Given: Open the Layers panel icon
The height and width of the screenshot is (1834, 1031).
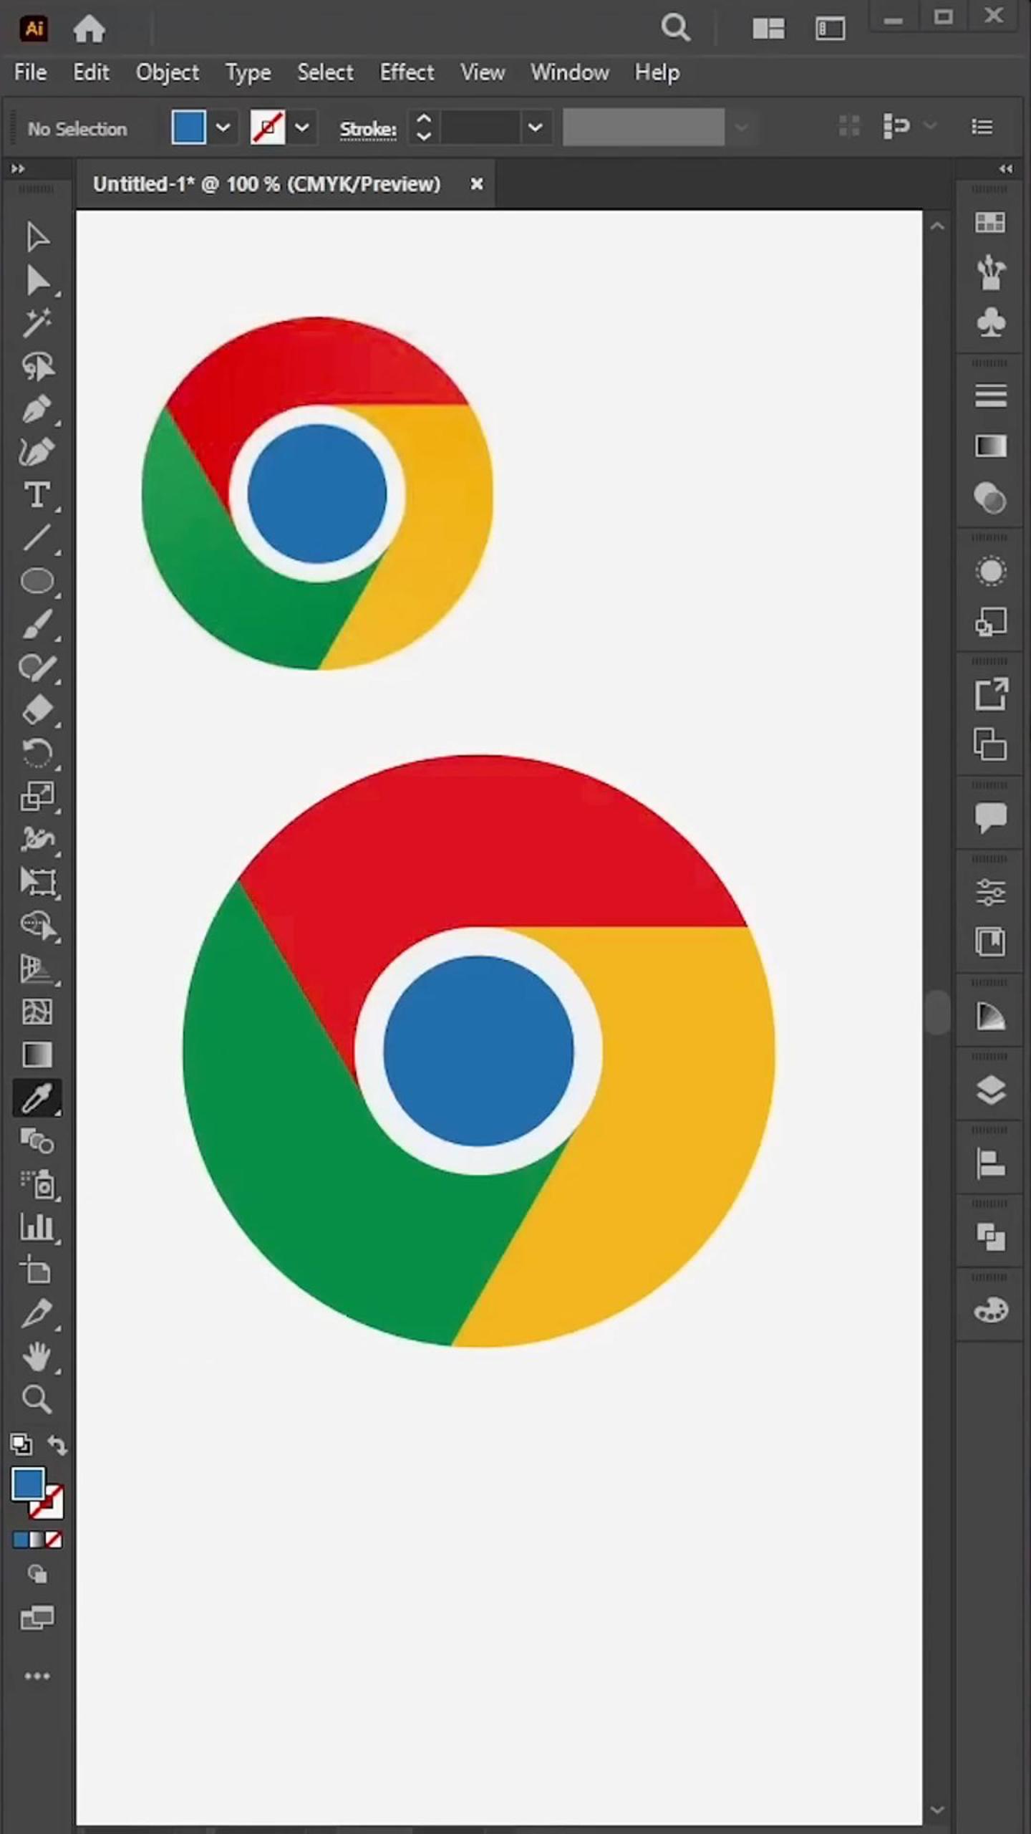Looking at the screenshot, I should point(990,1090).
